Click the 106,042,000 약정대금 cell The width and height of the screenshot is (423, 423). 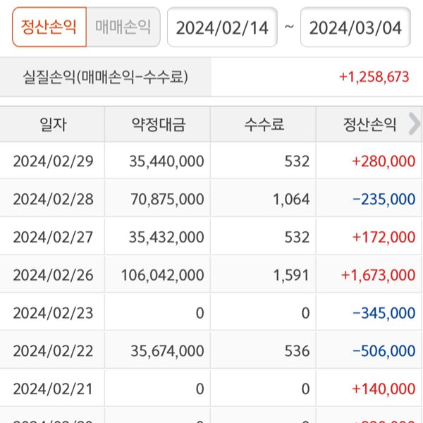click(x=166, y=275)
